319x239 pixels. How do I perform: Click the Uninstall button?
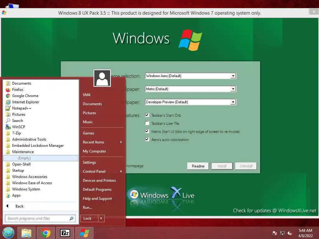(x=246, y=166)
